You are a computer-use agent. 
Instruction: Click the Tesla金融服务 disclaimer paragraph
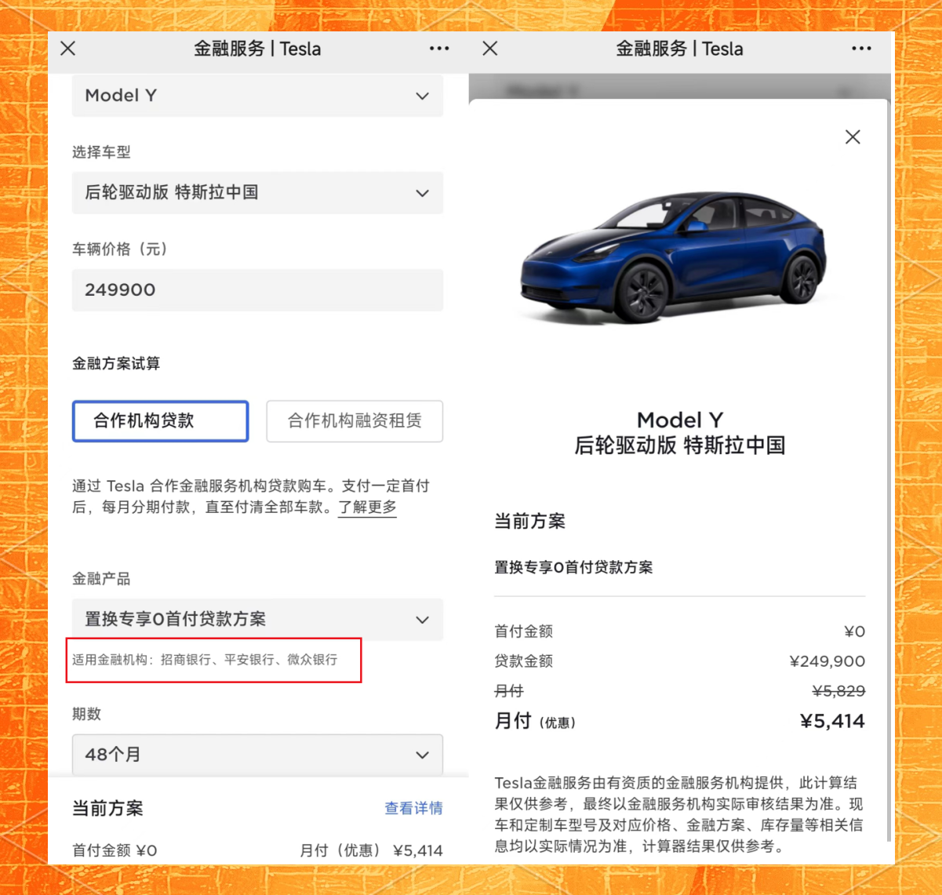tap(679, 814)
